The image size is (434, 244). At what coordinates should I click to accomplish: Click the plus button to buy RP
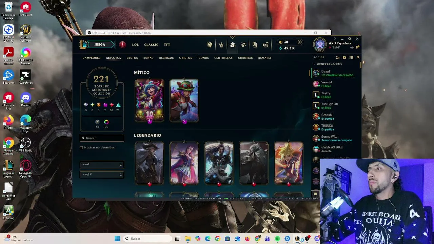coord(299,42)
